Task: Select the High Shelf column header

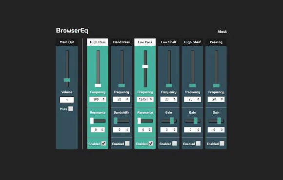Action: point(192,42)
